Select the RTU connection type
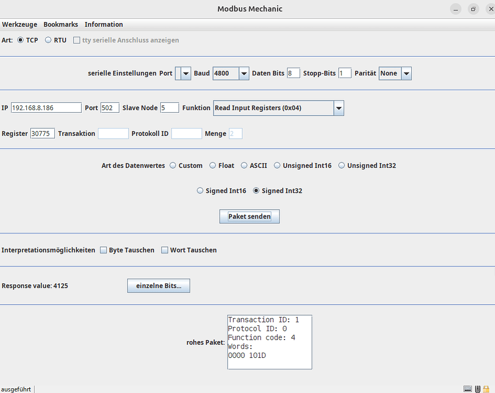The image size is (495, 393). click(48, 40)
